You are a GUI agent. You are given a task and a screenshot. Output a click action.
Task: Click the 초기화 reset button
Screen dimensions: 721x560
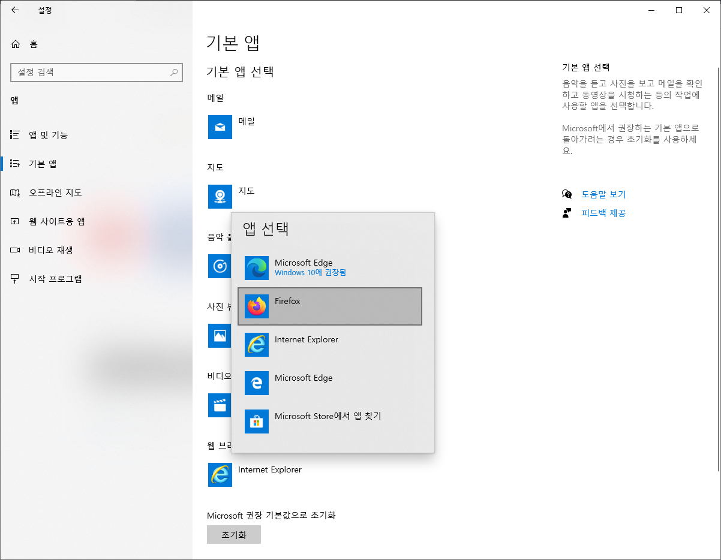tap(234, 535)
